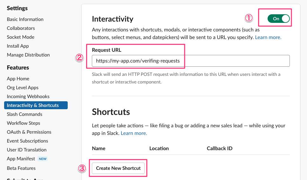Click the Interactivity section heading
This screenshot has height=180, width=307.
tap(113, 19)
